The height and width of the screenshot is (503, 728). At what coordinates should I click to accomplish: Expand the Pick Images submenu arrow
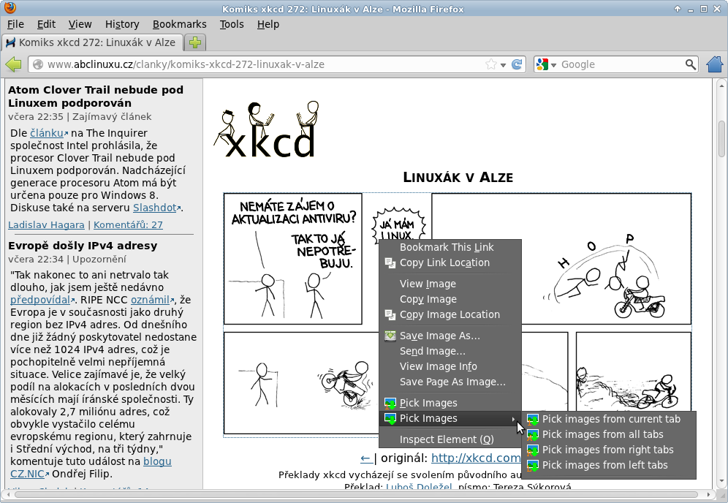514,419
